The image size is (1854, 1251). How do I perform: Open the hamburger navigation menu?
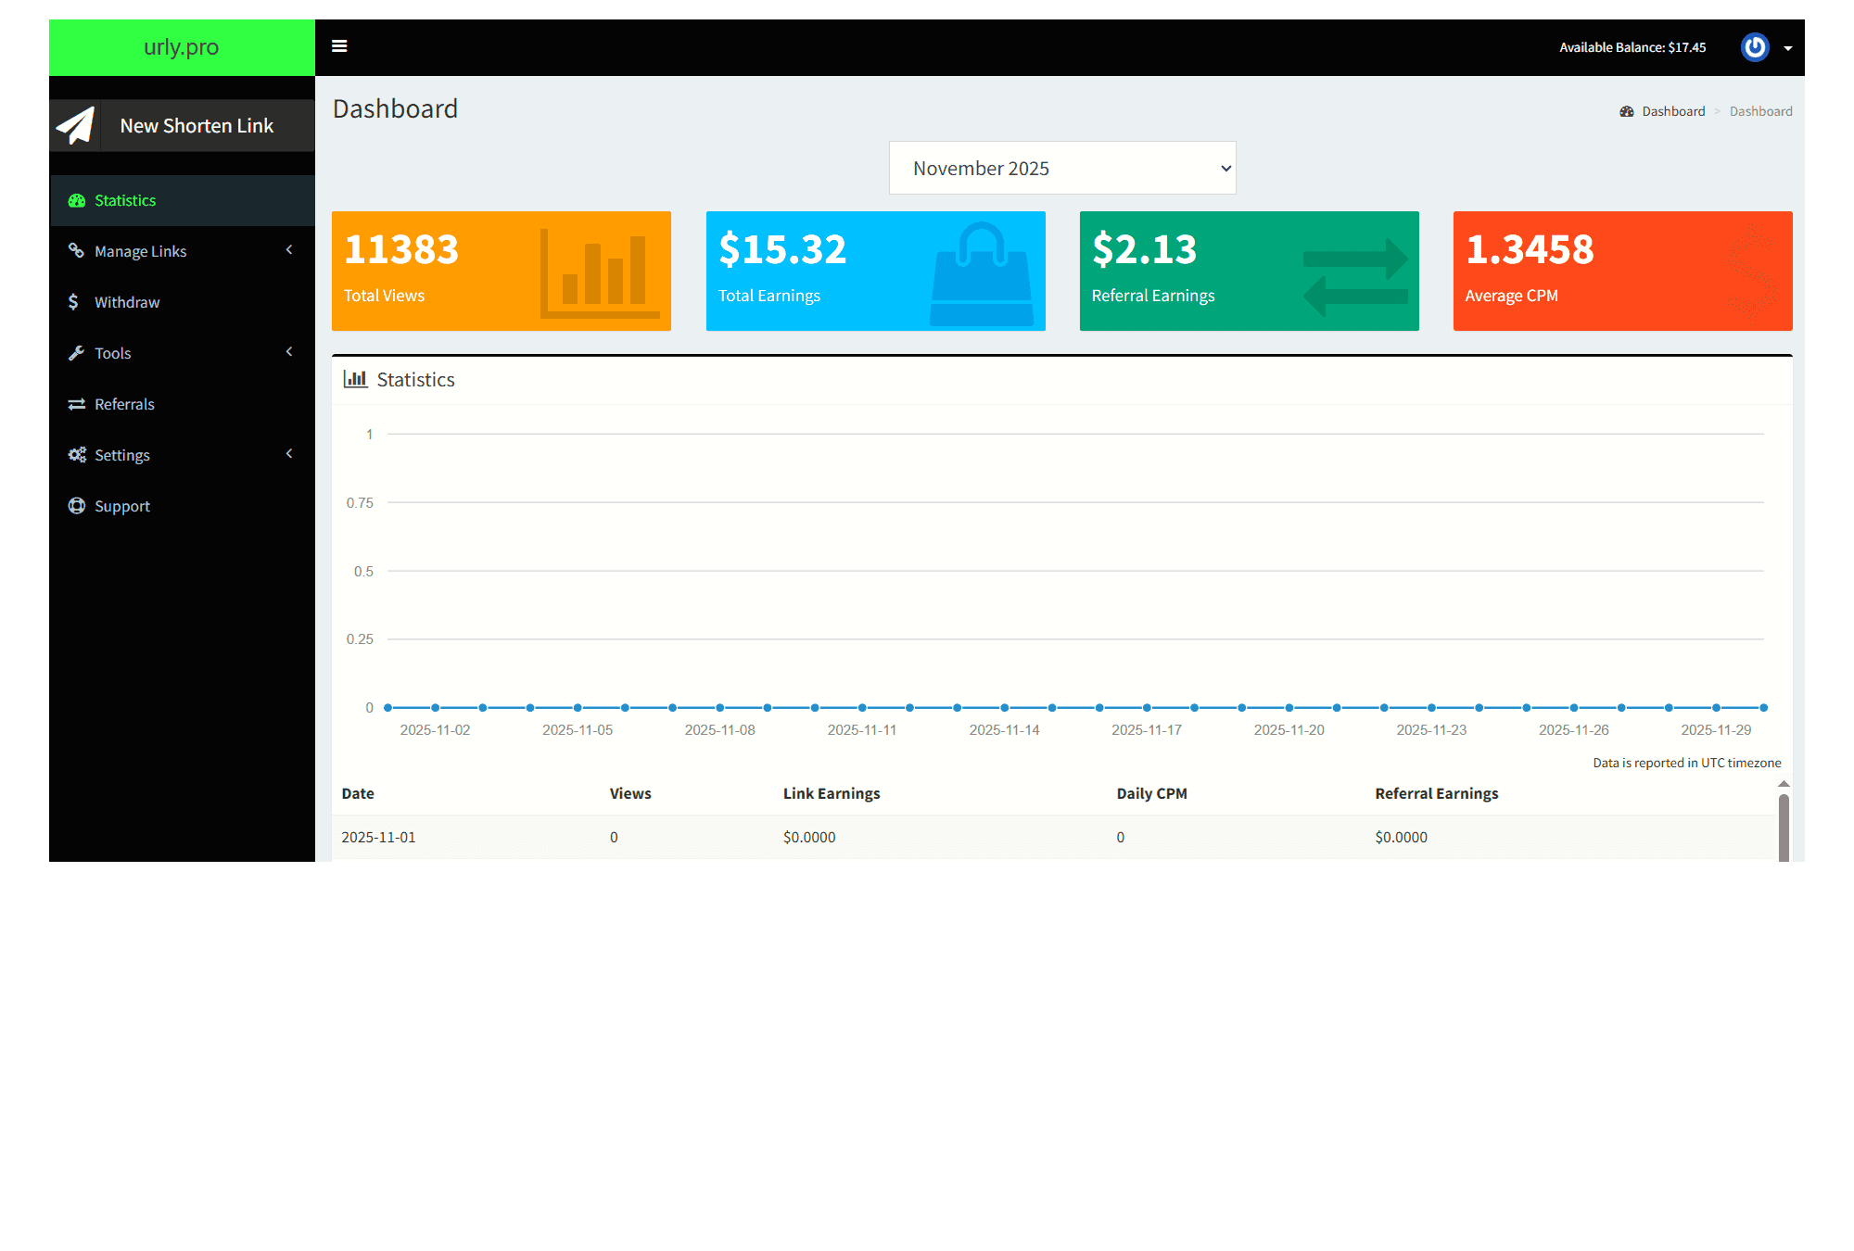(339, 45)
